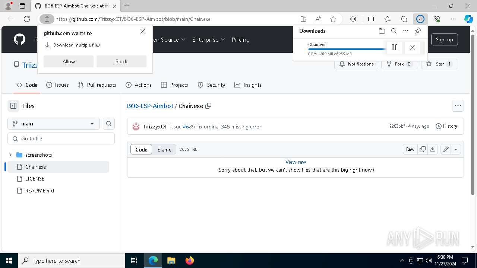
Task: Open Read aloud icon in address bar
Action: click(318, 19)
